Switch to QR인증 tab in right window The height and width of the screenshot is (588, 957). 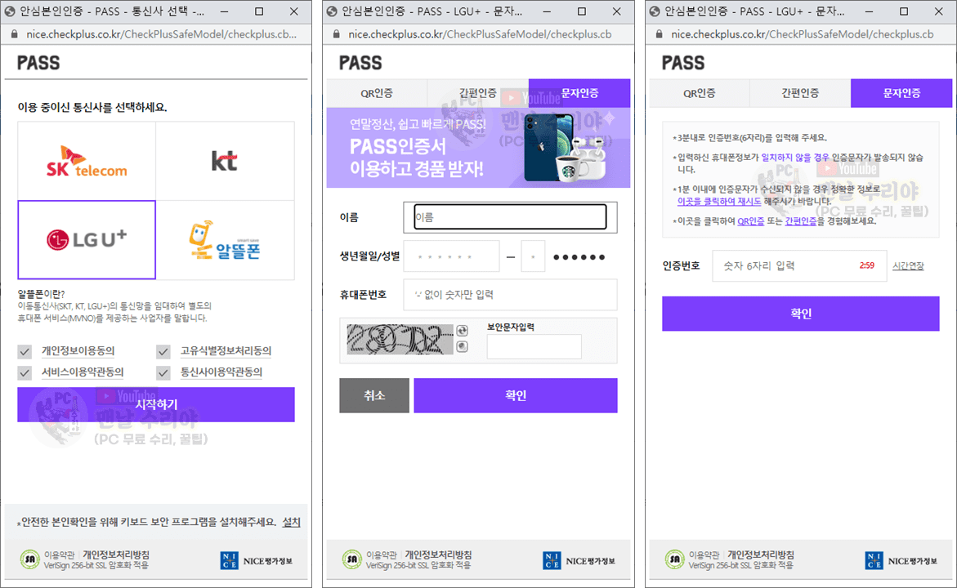click(700, 93)
